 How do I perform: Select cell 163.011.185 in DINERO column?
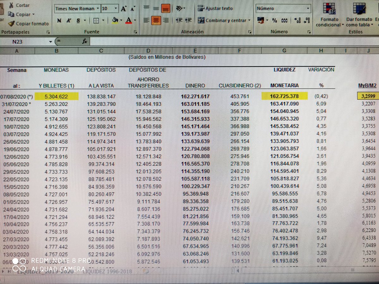click(x=195, y=104)
